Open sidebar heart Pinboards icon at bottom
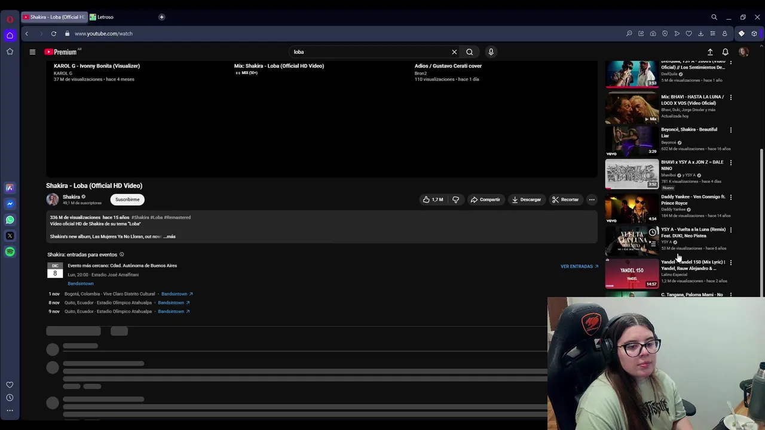Image resolution: width=765 pixels, height=430 pixels. tap(10, 385)
